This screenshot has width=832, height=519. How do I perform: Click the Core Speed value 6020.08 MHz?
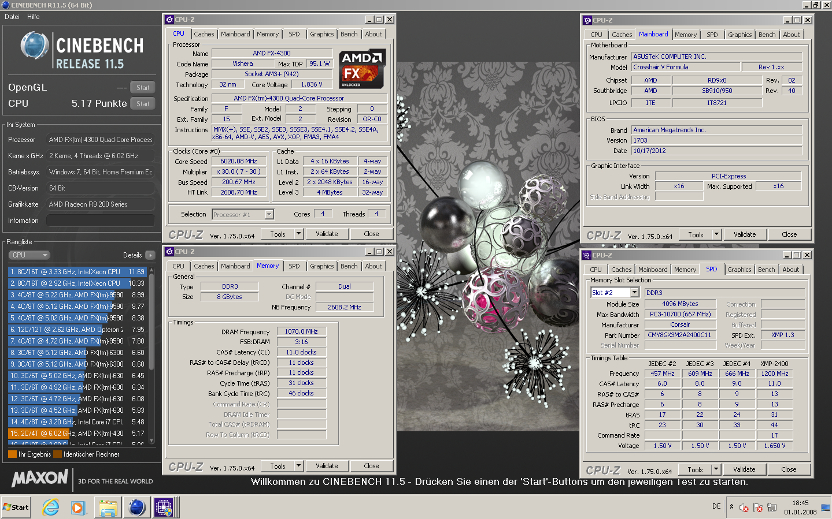[x=239, y=162]
